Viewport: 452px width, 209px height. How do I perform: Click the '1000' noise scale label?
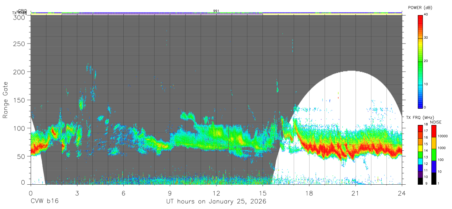442,148
